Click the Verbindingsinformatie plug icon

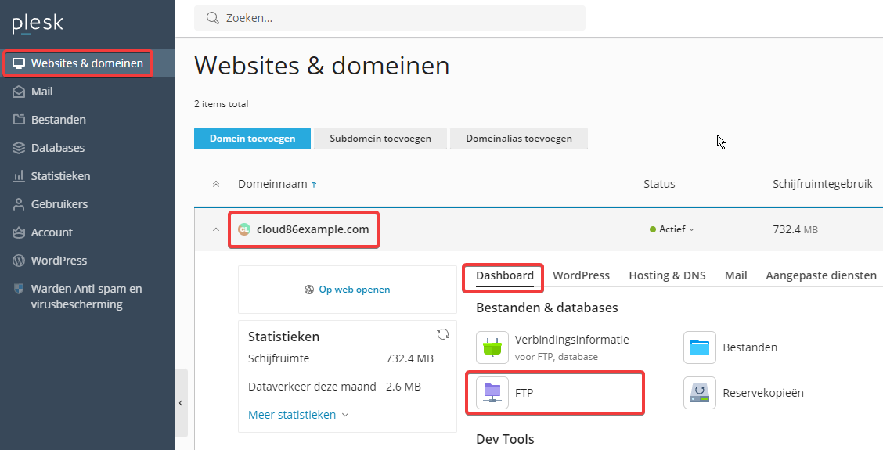(492, 347)
